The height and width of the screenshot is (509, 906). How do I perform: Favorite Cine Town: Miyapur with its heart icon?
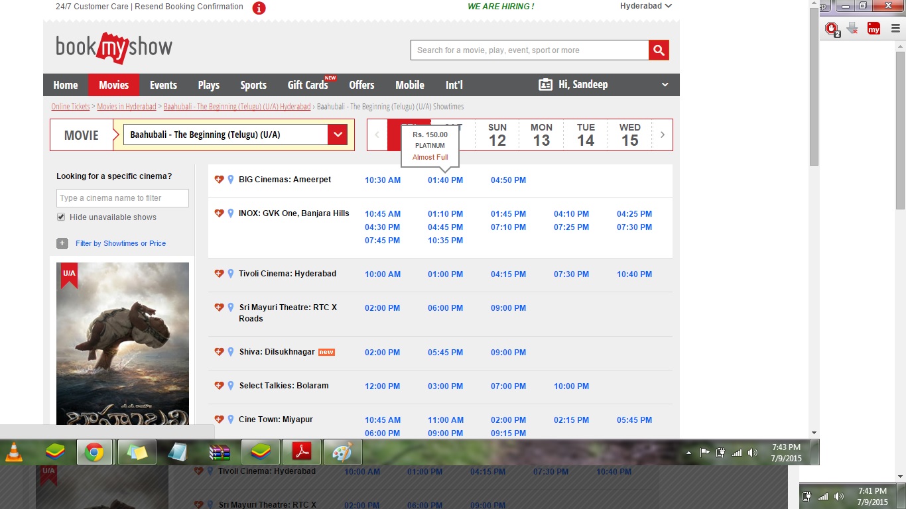pos(219,420)
